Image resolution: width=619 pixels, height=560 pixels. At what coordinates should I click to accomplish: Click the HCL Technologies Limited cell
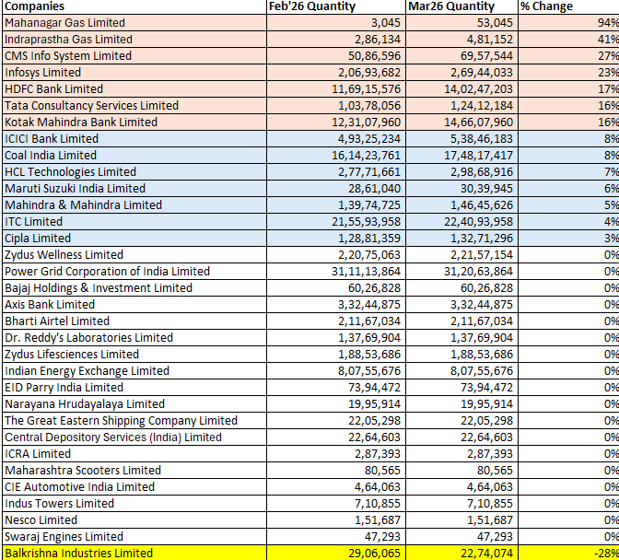pyautogui.click(x=134, y=172)
